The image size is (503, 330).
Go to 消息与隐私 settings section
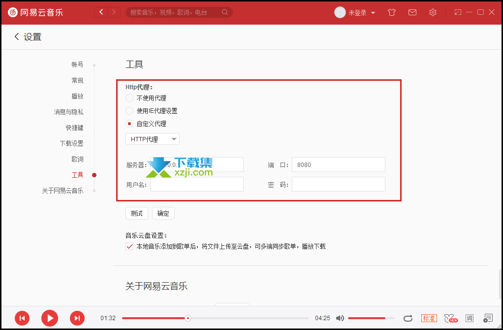pyautogui.click(x=68, y=112)
